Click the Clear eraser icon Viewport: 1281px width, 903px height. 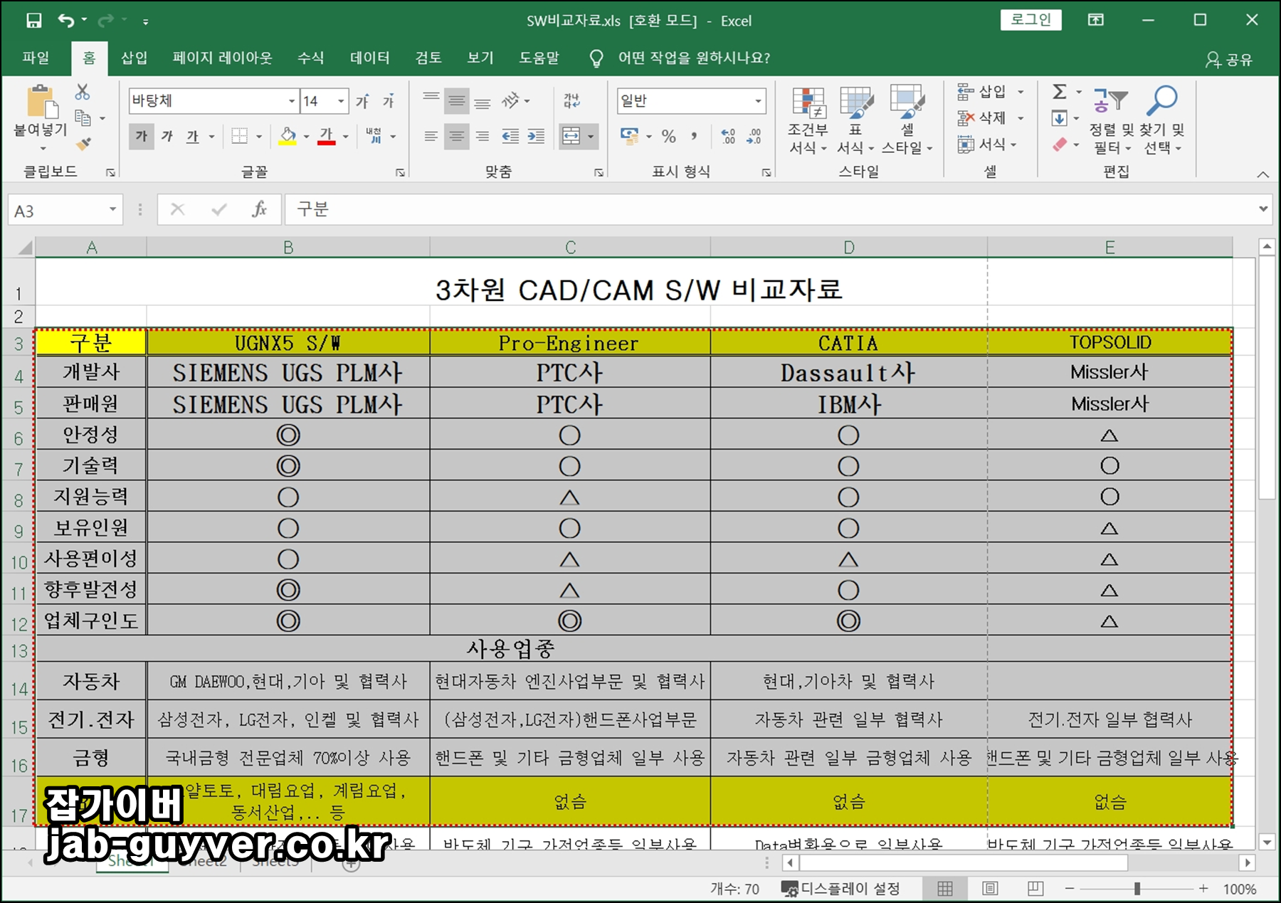click(1060, 144)
